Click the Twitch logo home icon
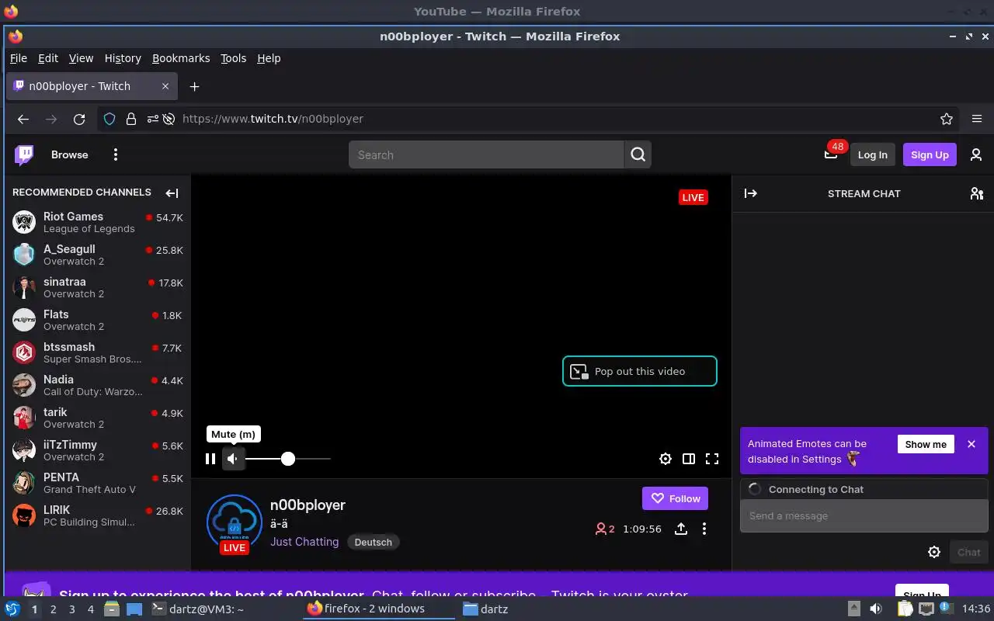 click(24, 154)
